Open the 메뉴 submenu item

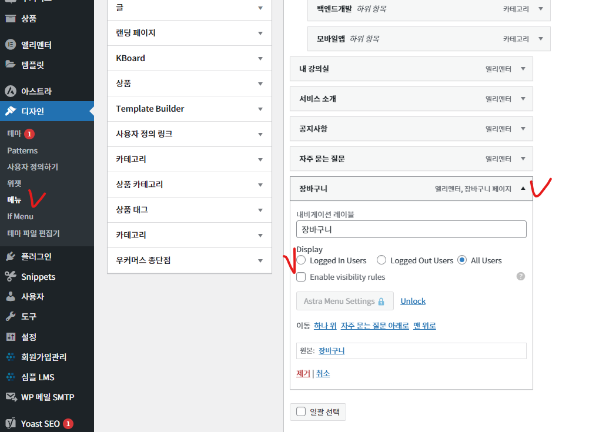[14, 200]
